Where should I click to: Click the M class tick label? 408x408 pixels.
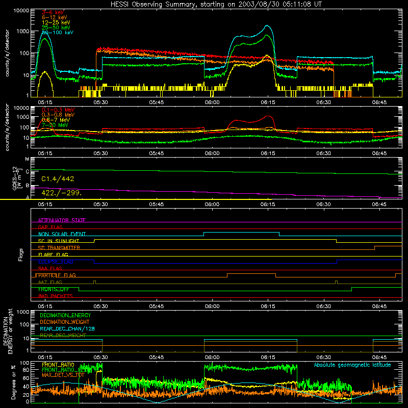click(x=27, y=159)
